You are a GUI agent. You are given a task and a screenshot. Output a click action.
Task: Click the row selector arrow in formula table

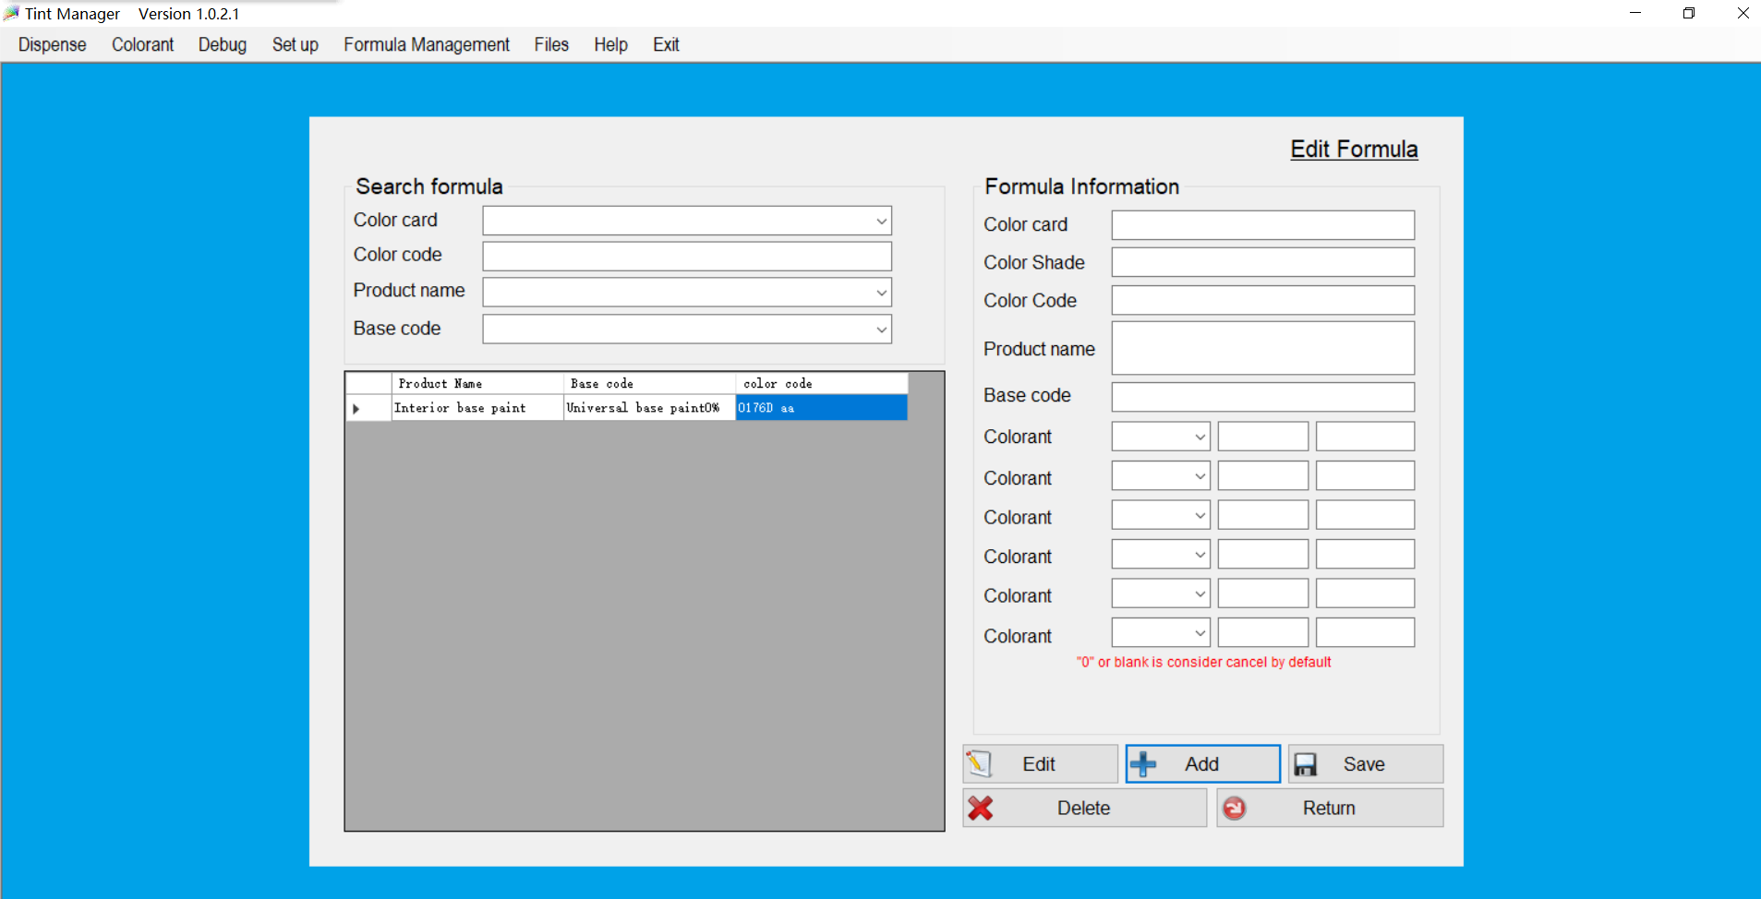pos(356,408)
